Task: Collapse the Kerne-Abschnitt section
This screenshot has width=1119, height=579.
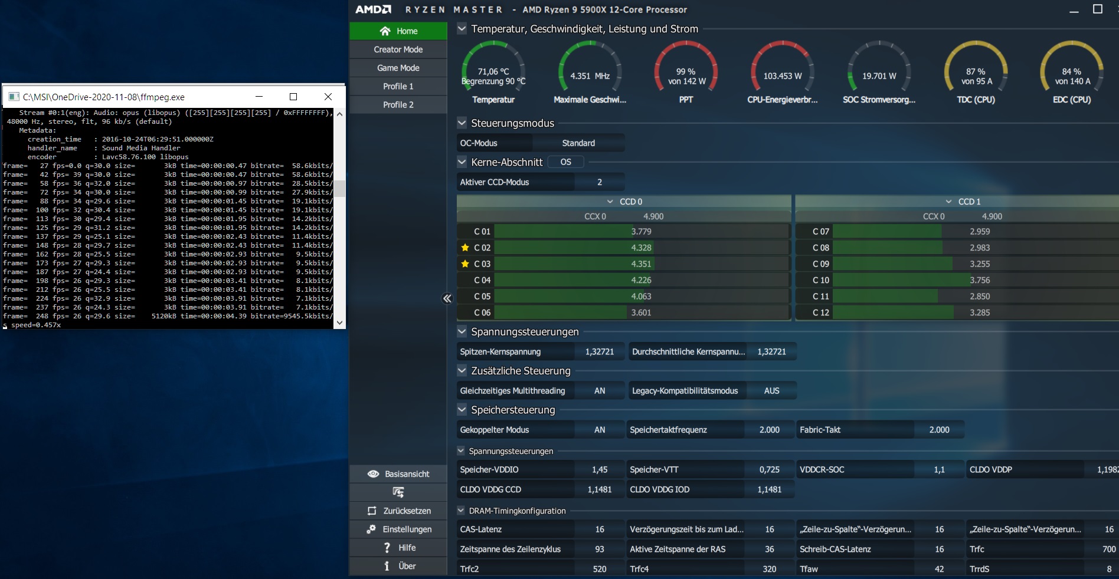Action: pos(462,162)
